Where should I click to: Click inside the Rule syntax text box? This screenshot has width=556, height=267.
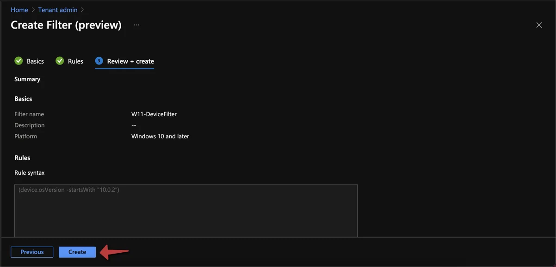point(186,211)
